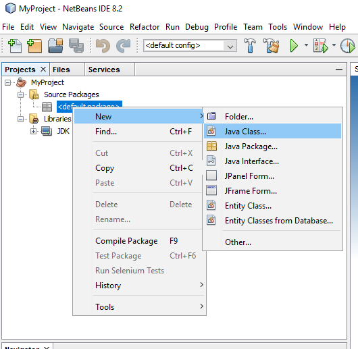Click the Clean and Build broom icon
Viewport: 358px width, 349px height.
pos(272,46)
